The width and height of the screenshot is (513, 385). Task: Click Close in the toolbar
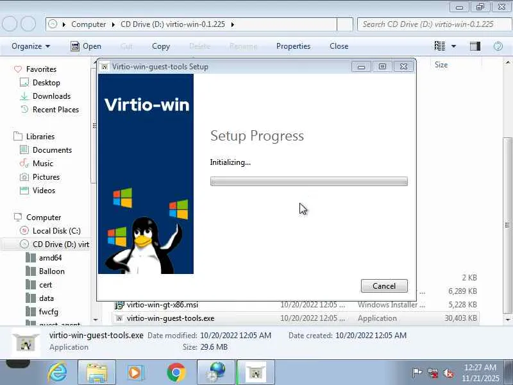tap(339, 46)
